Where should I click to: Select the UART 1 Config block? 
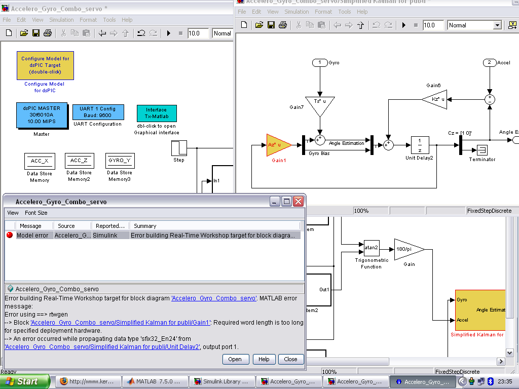[98, 112]
